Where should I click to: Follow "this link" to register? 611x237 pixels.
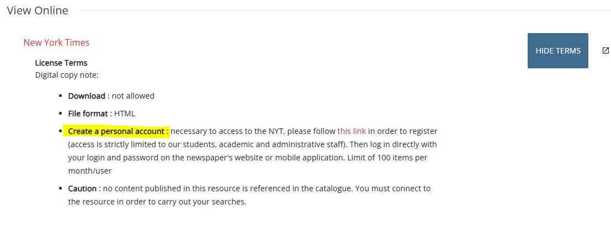pos(352,131)
